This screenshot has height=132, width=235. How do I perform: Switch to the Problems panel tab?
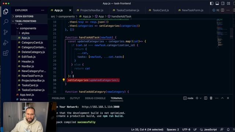58,98
